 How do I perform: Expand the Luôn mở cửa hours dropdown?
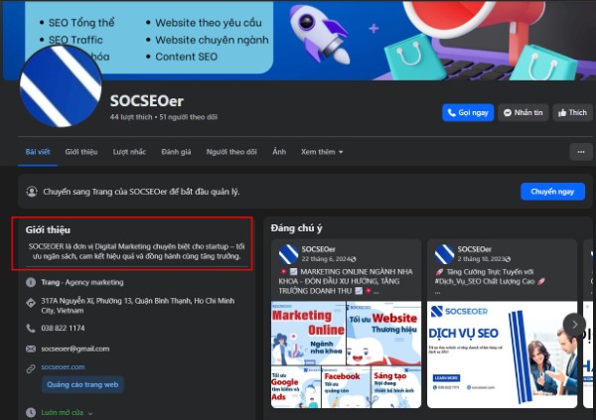[x=90, y=413]
